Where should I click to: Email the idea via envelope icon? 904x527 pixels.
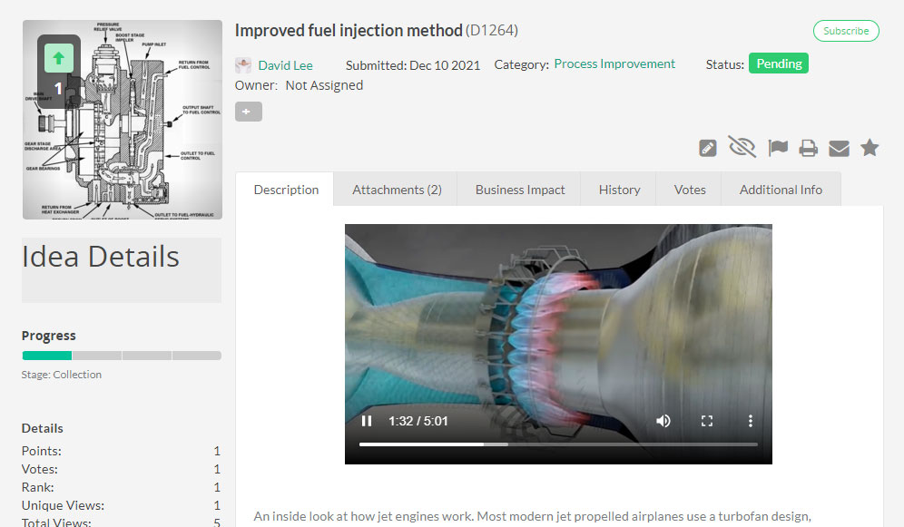tap(839, 149)
